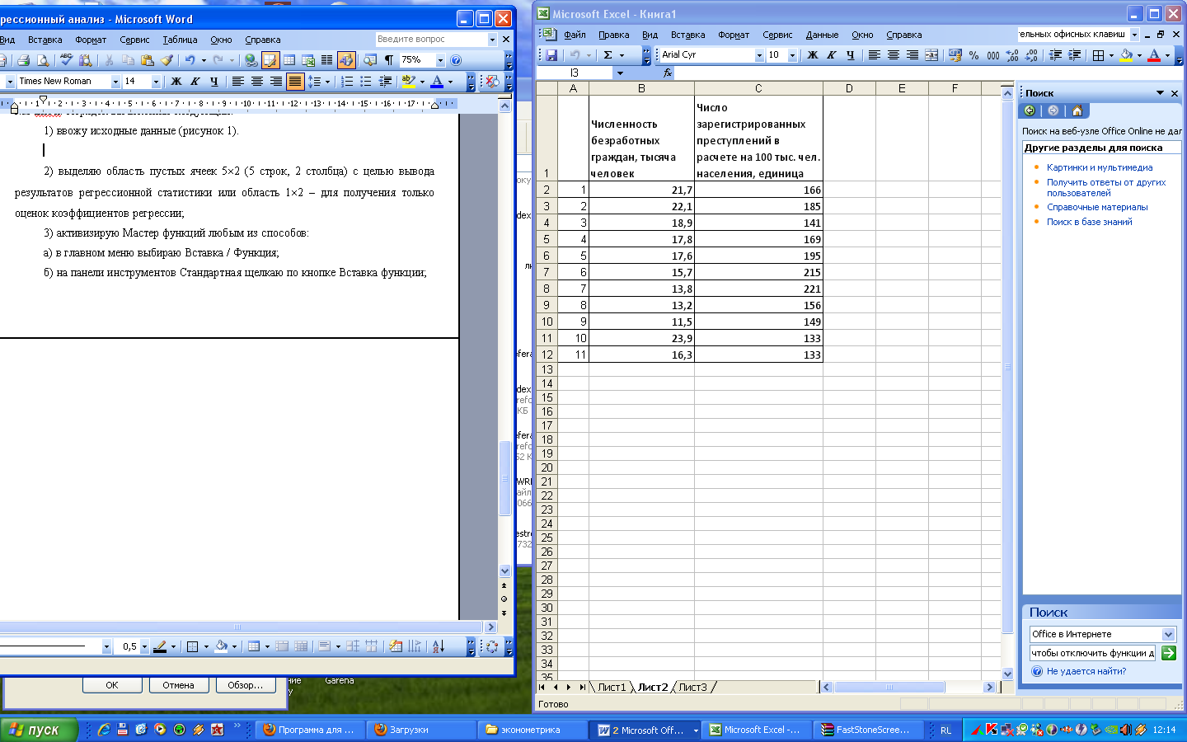The width and height of the screenshot is (1187, 742).
Task: Open Excel font size 10 dropdown
Action: pyautogui.click(x=792, y=55)
